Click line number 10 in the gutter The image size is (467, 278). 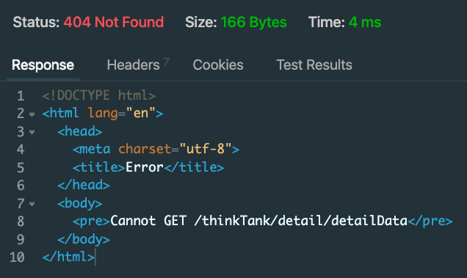(17, 257)
